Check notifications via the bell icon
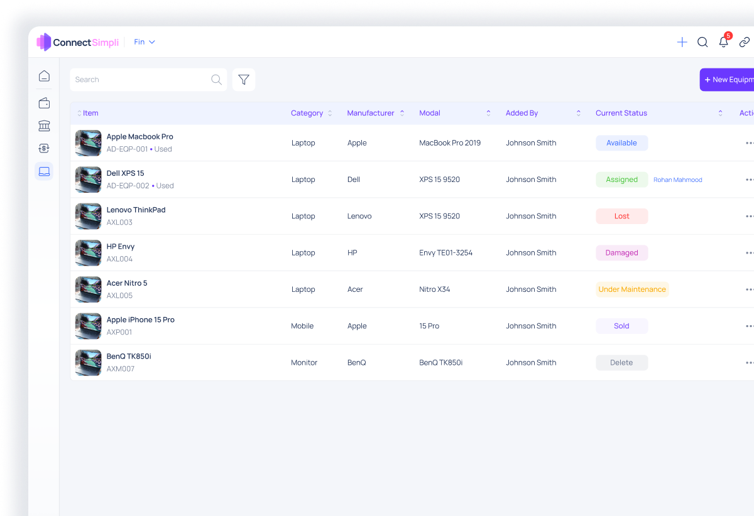 (723, 42)
